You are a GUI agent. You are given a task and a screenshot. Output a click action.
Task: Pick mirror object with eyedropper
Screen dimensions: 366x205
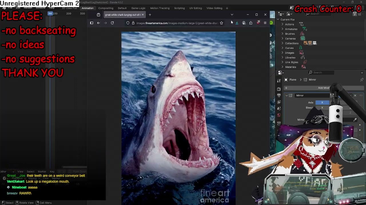pyautogui.click(x=355, y=120)
